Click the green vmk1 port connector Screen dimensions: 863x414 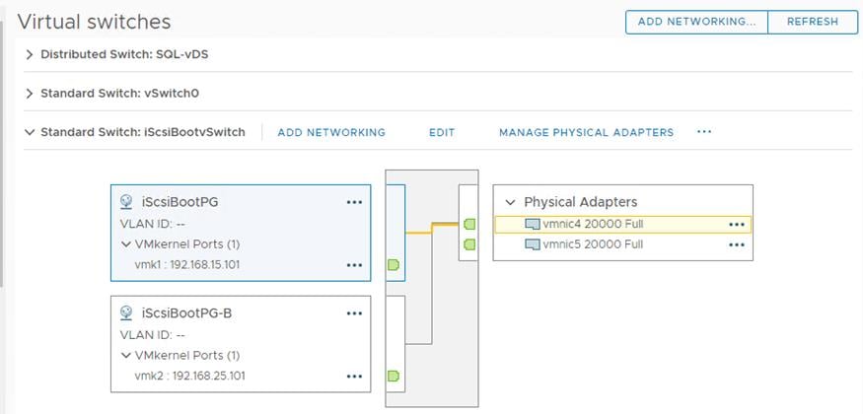(x=393, y=265)
